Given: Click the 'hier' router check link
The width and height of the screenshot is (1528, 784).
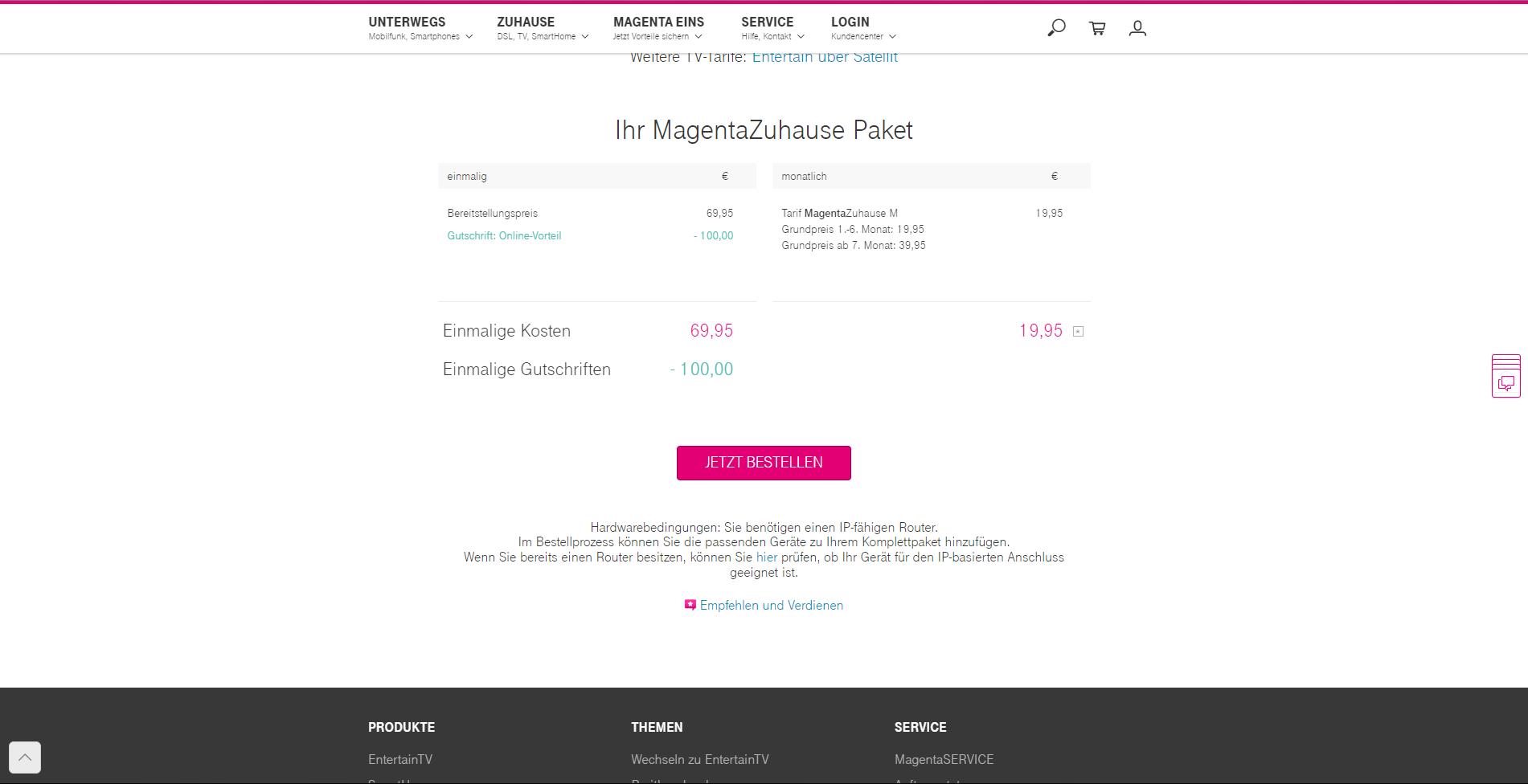Looking at the screenshot, I should (767, 557).
